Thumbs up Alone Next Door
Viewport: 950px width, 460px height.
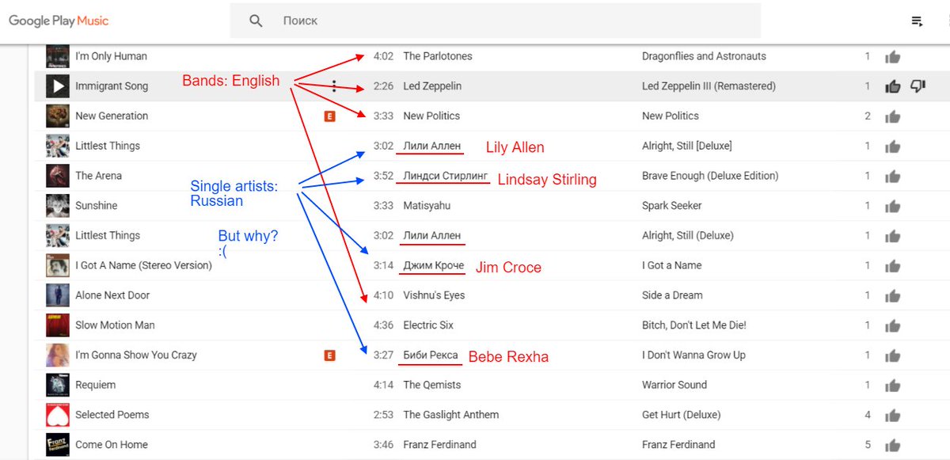click(x=893, y=296)
